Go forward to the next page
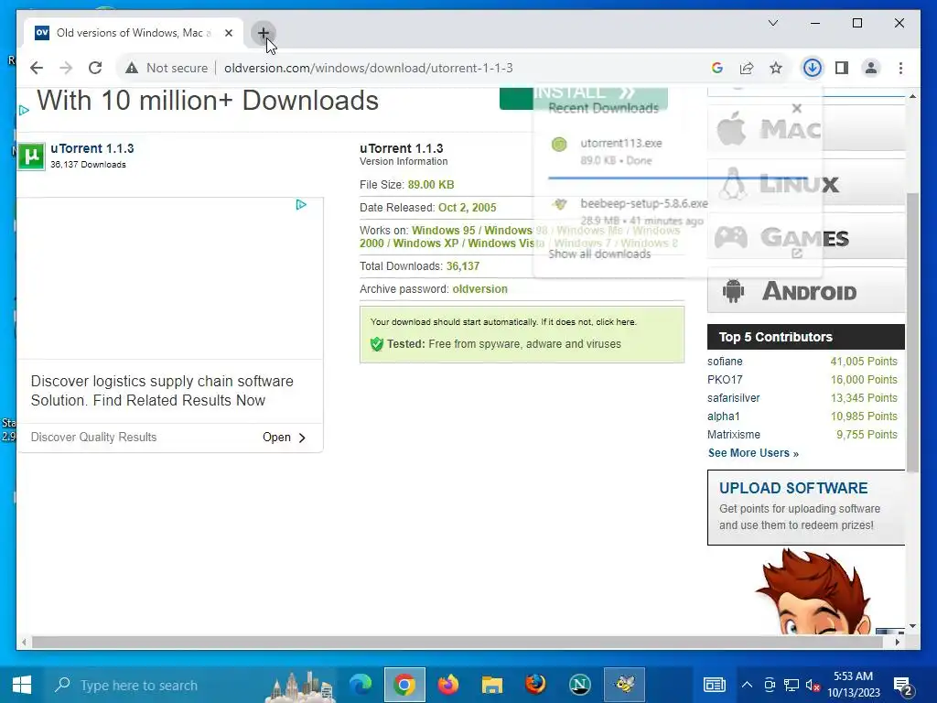937x703 pixels. [x=66, y=68]
